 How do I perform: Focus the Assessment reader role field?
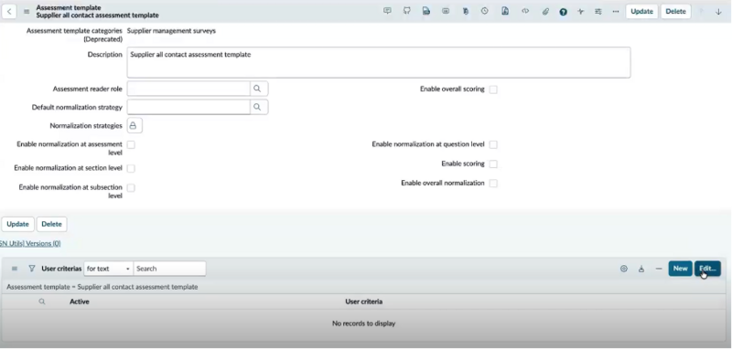[188, 89]
